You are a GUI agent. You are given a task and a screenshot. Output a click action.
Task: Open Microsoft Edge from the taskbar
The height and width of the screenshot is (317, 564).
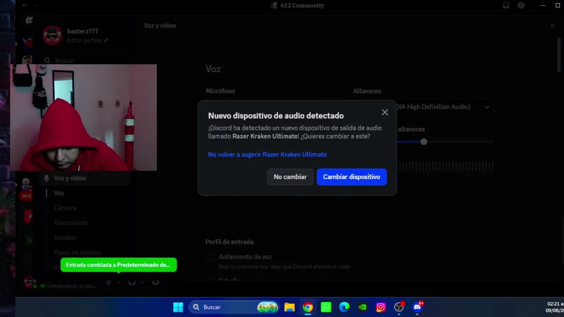click(x=344, y=307)
